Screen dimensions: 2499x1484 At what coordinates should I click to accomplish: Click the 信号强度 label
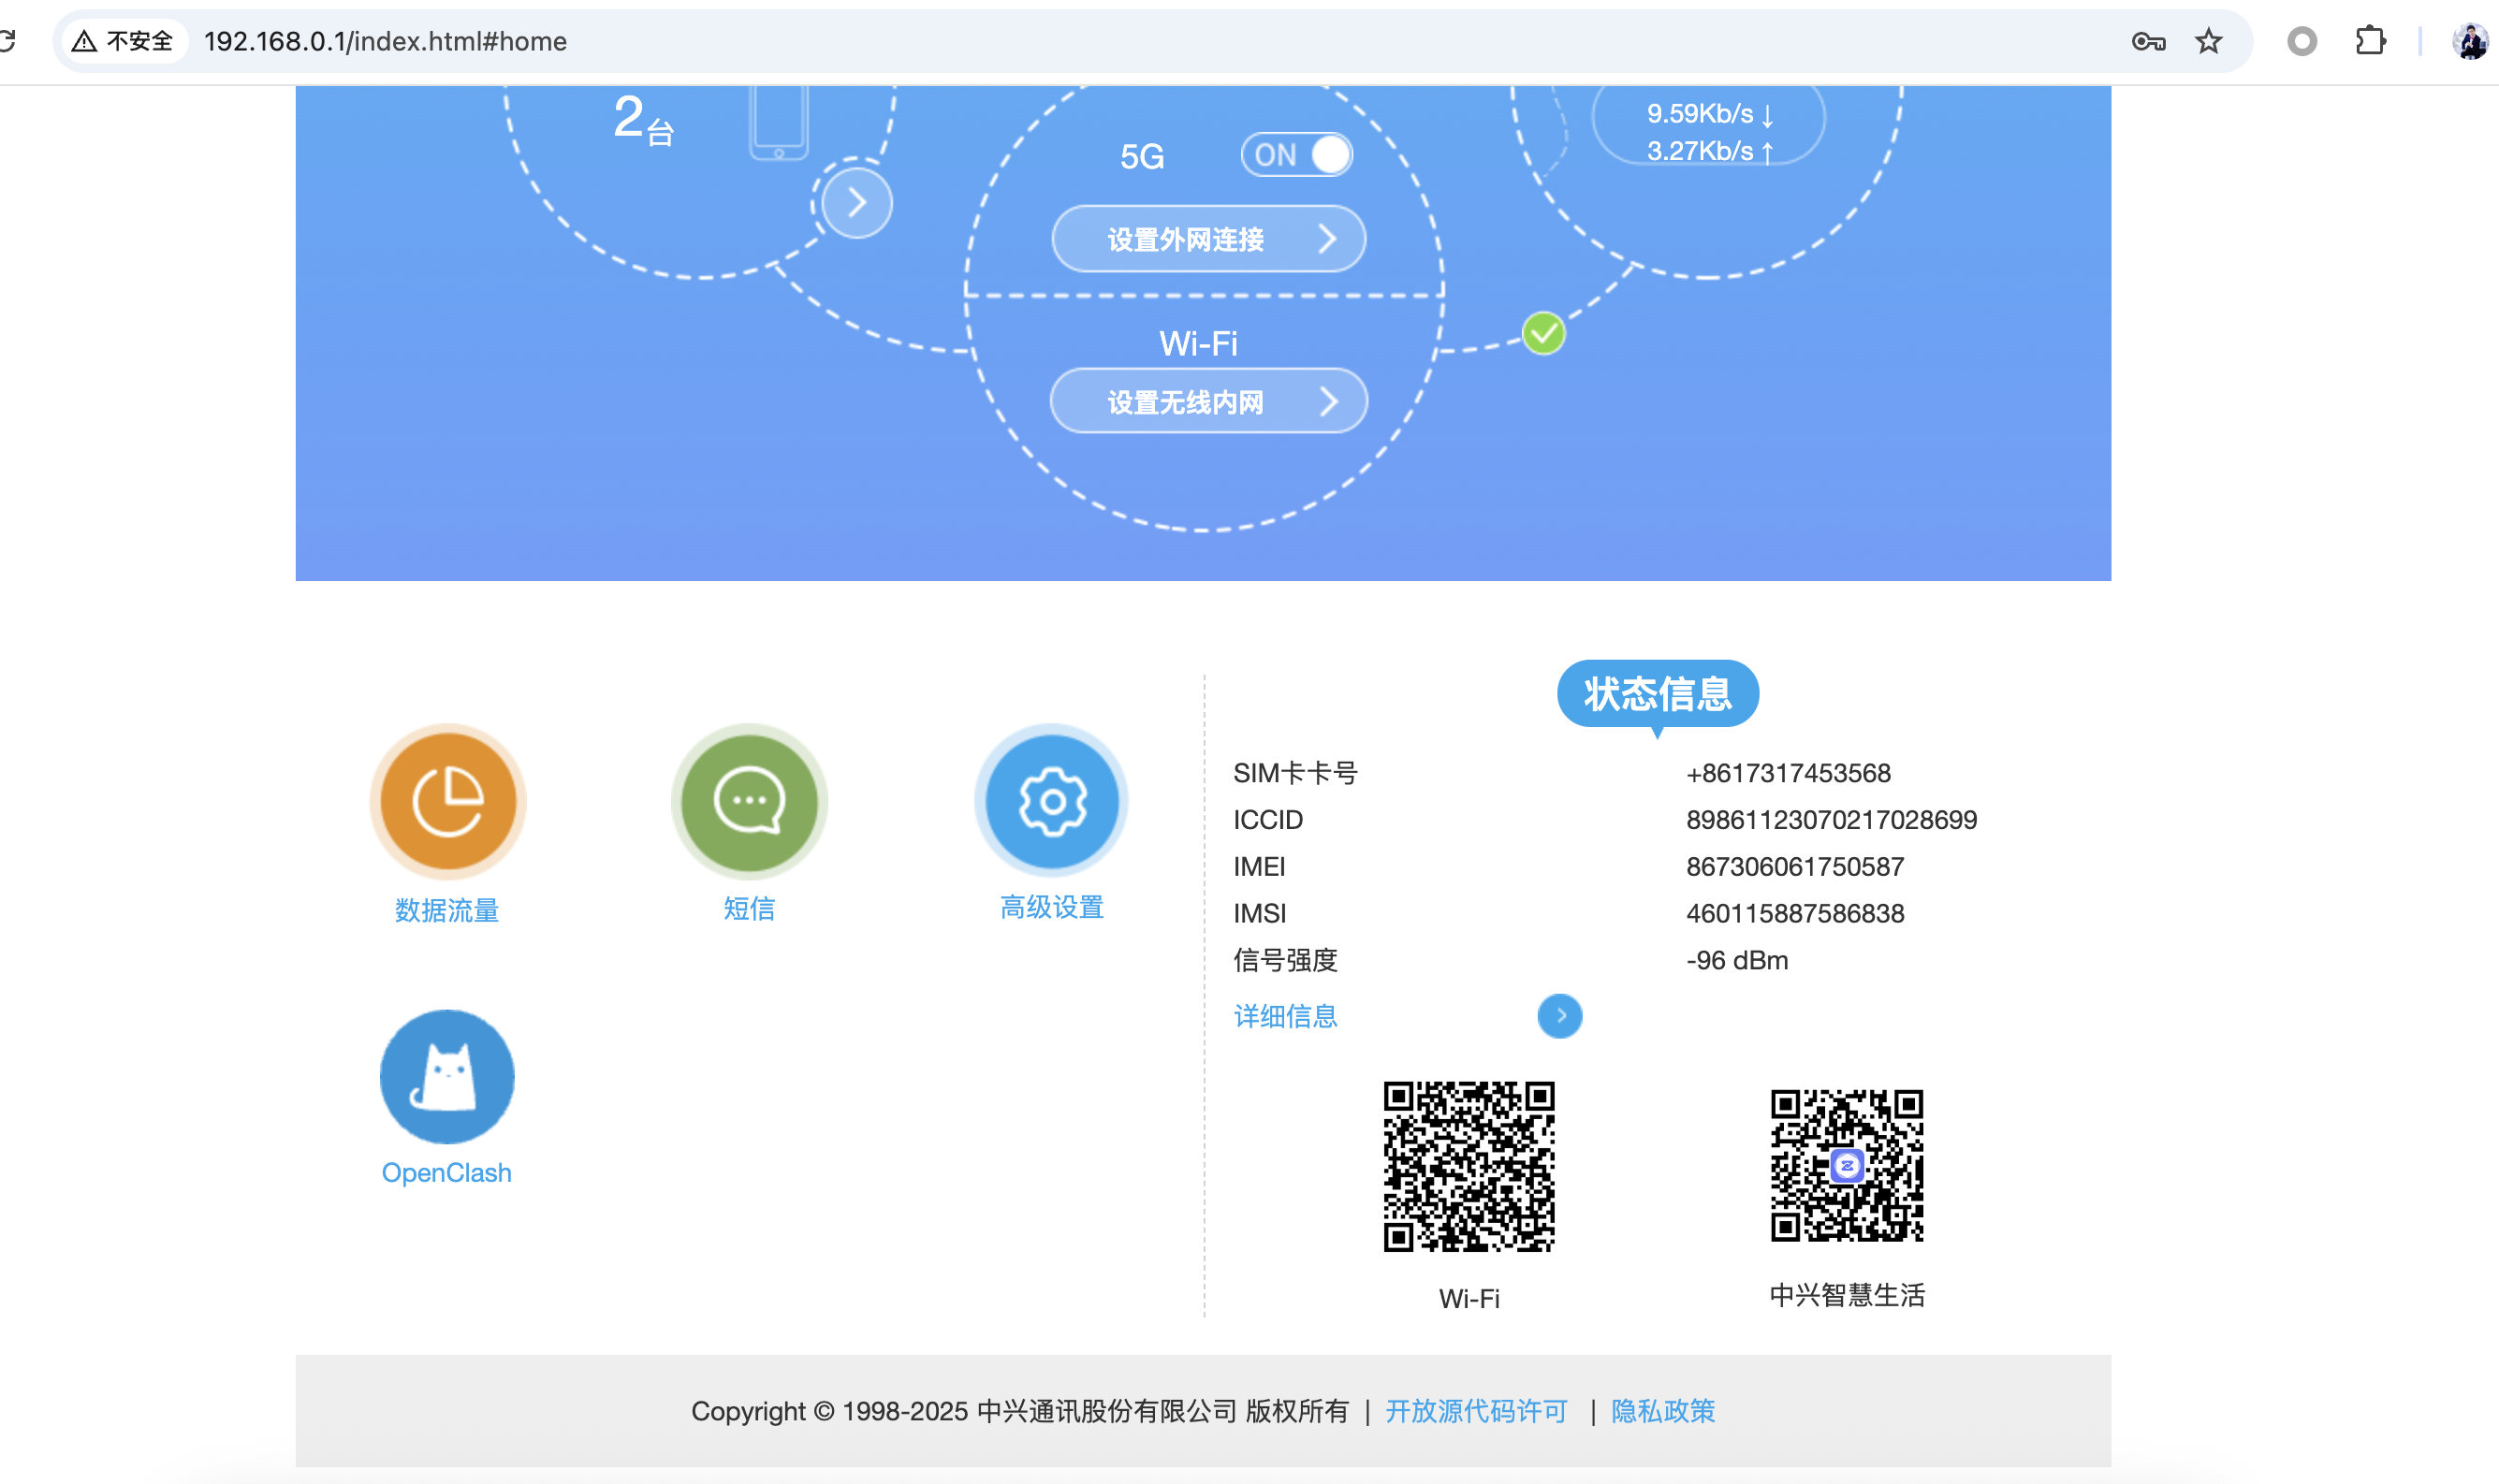(1285, 960)
